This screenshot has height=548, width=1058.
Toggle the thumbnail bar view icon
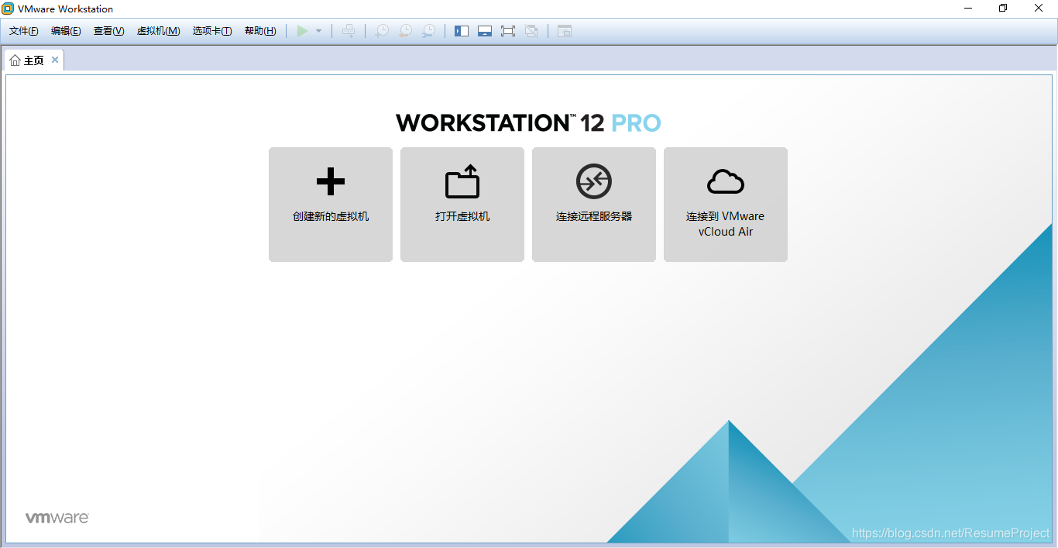click(485, 31)
